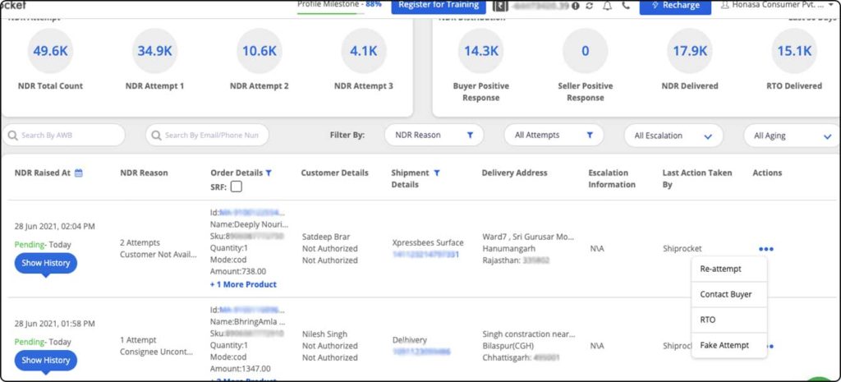Click 'Shiprocket' in Satdeep Brar row

pos(682,248)
